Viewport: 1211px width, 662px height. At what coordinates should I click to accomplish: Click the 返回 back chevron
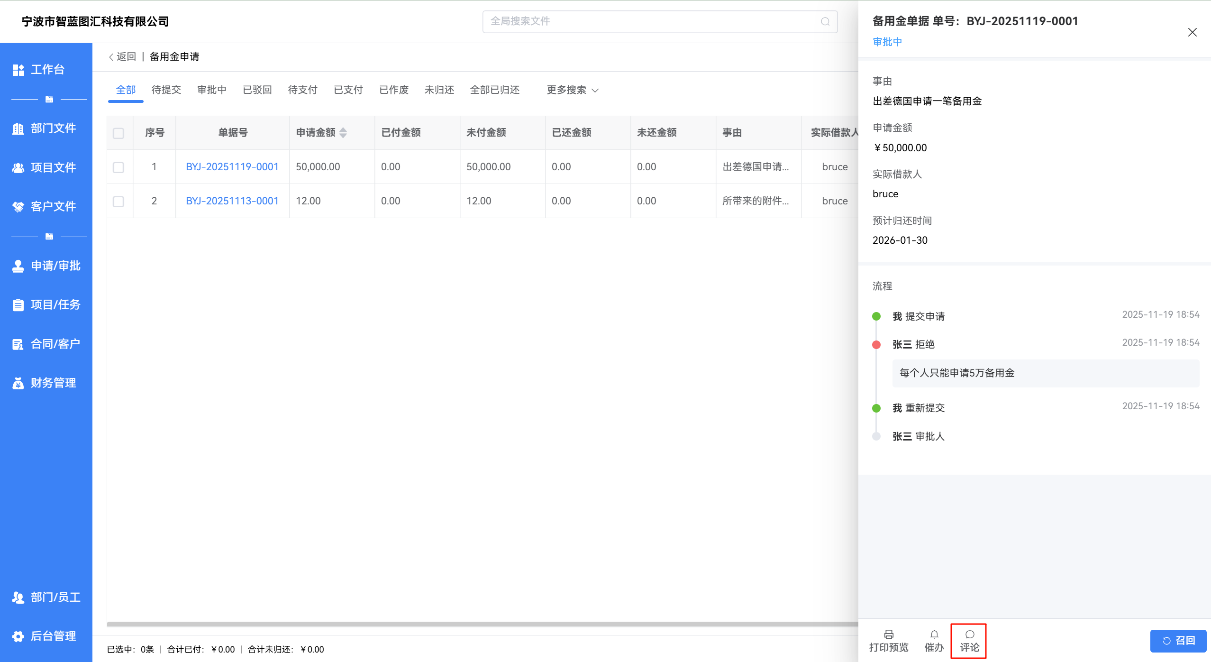point(111,57)
